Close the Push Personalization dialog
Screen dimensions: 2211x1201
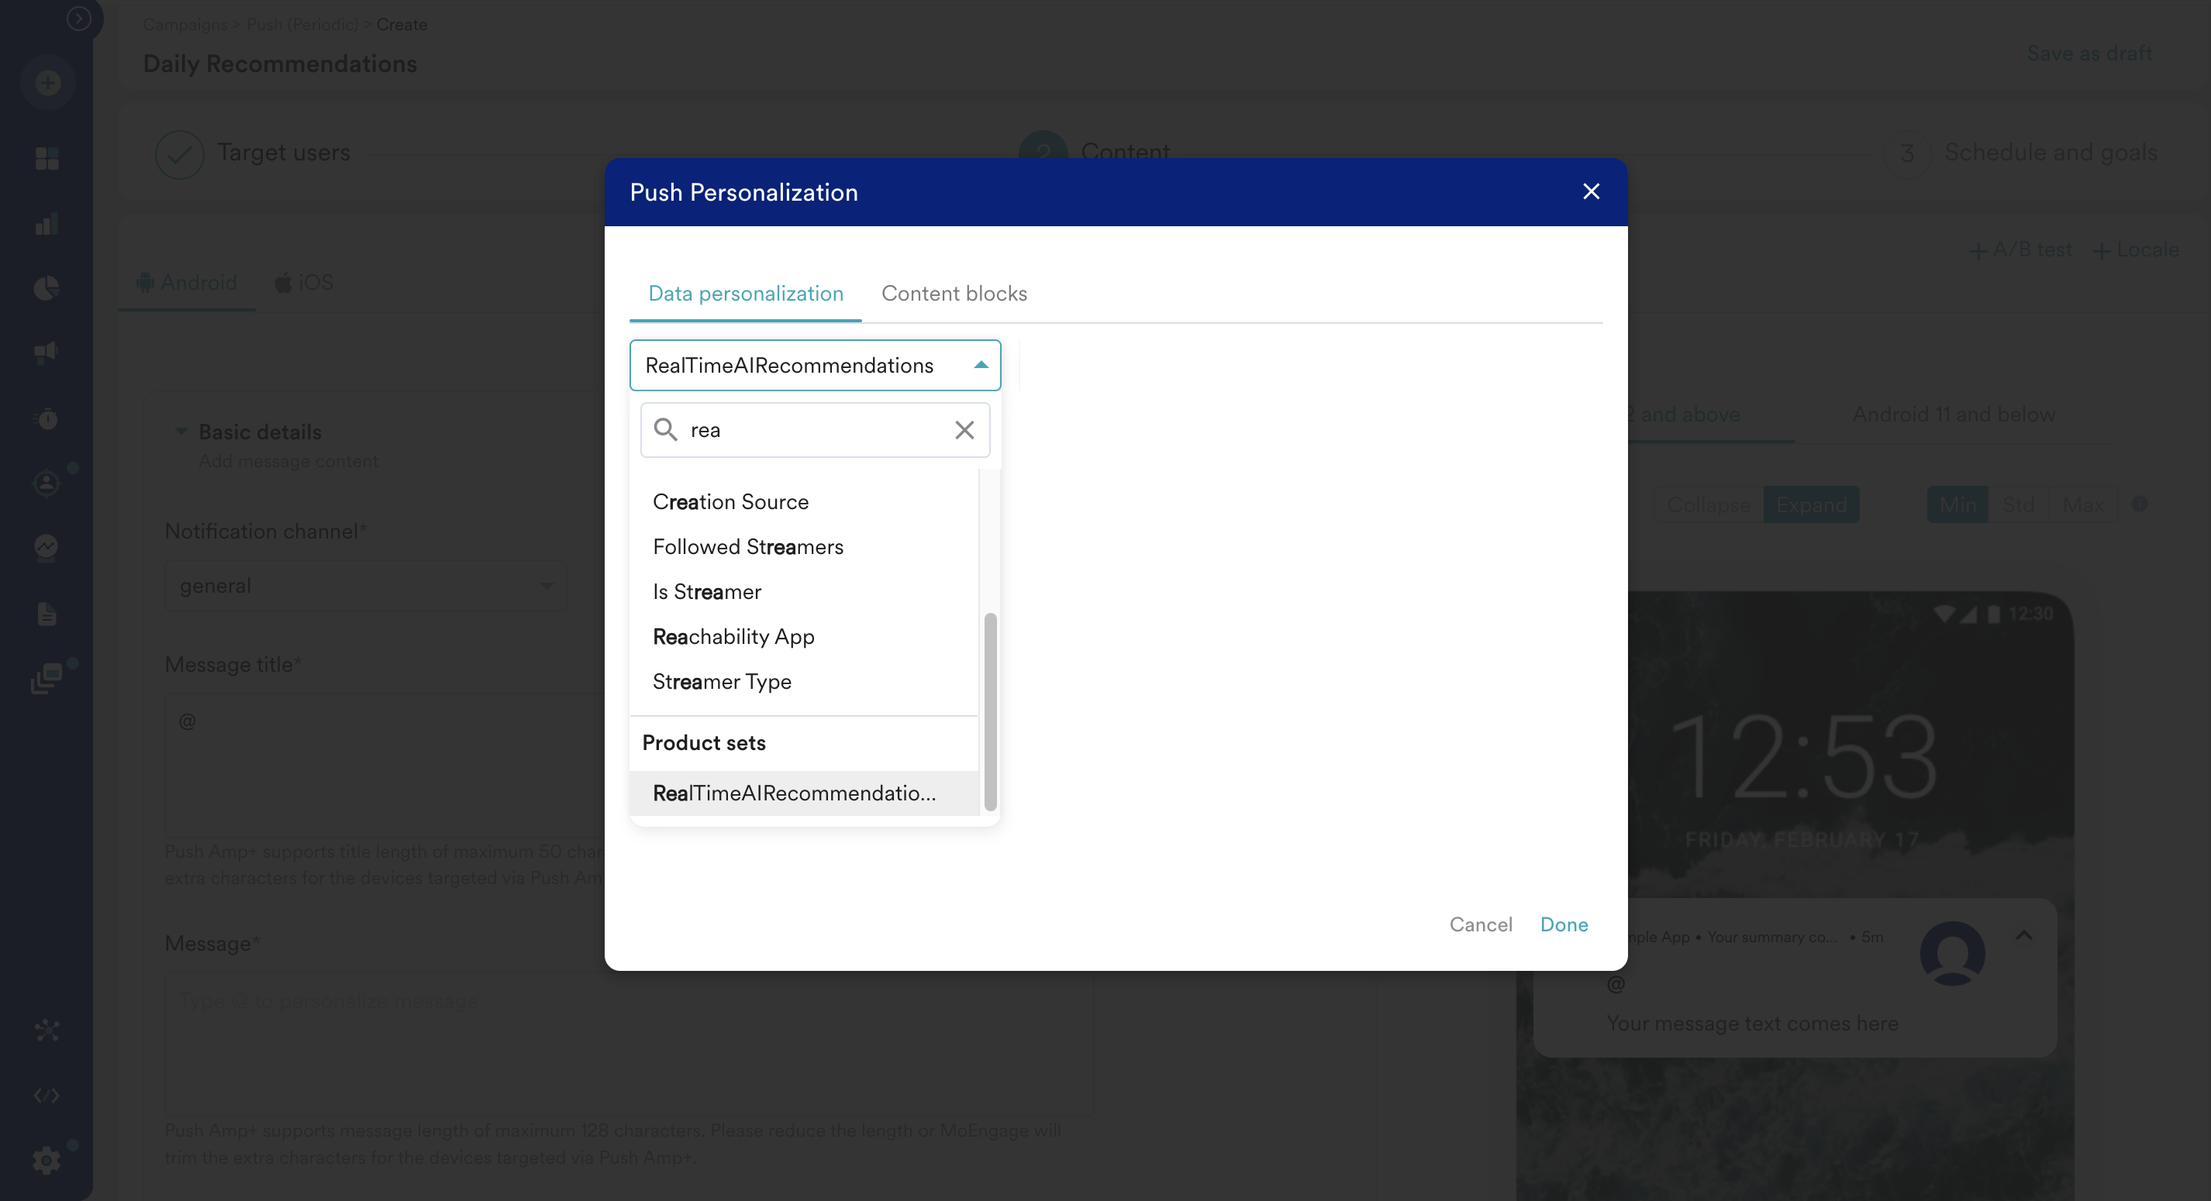[x=1591, y=191]
